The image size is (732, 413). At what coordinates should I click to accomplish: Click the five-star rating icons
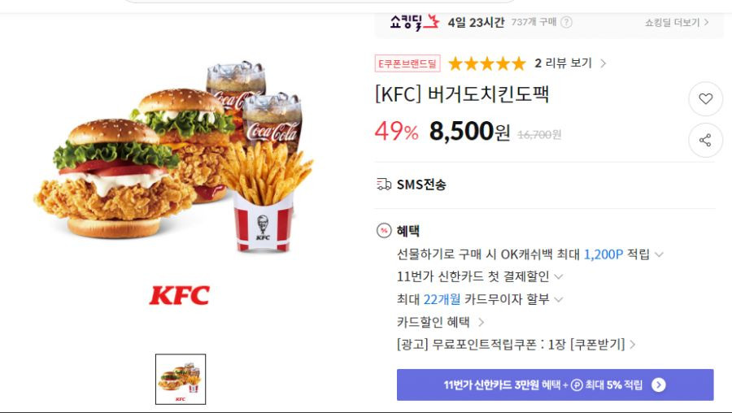coord(487,63)
